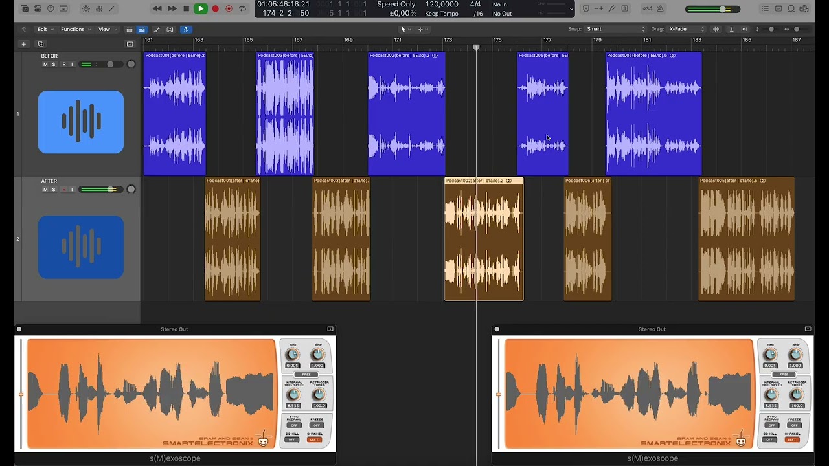Rewind the transport
The width and height of the screenshot is (829, 466).
(x=157, y=9)
